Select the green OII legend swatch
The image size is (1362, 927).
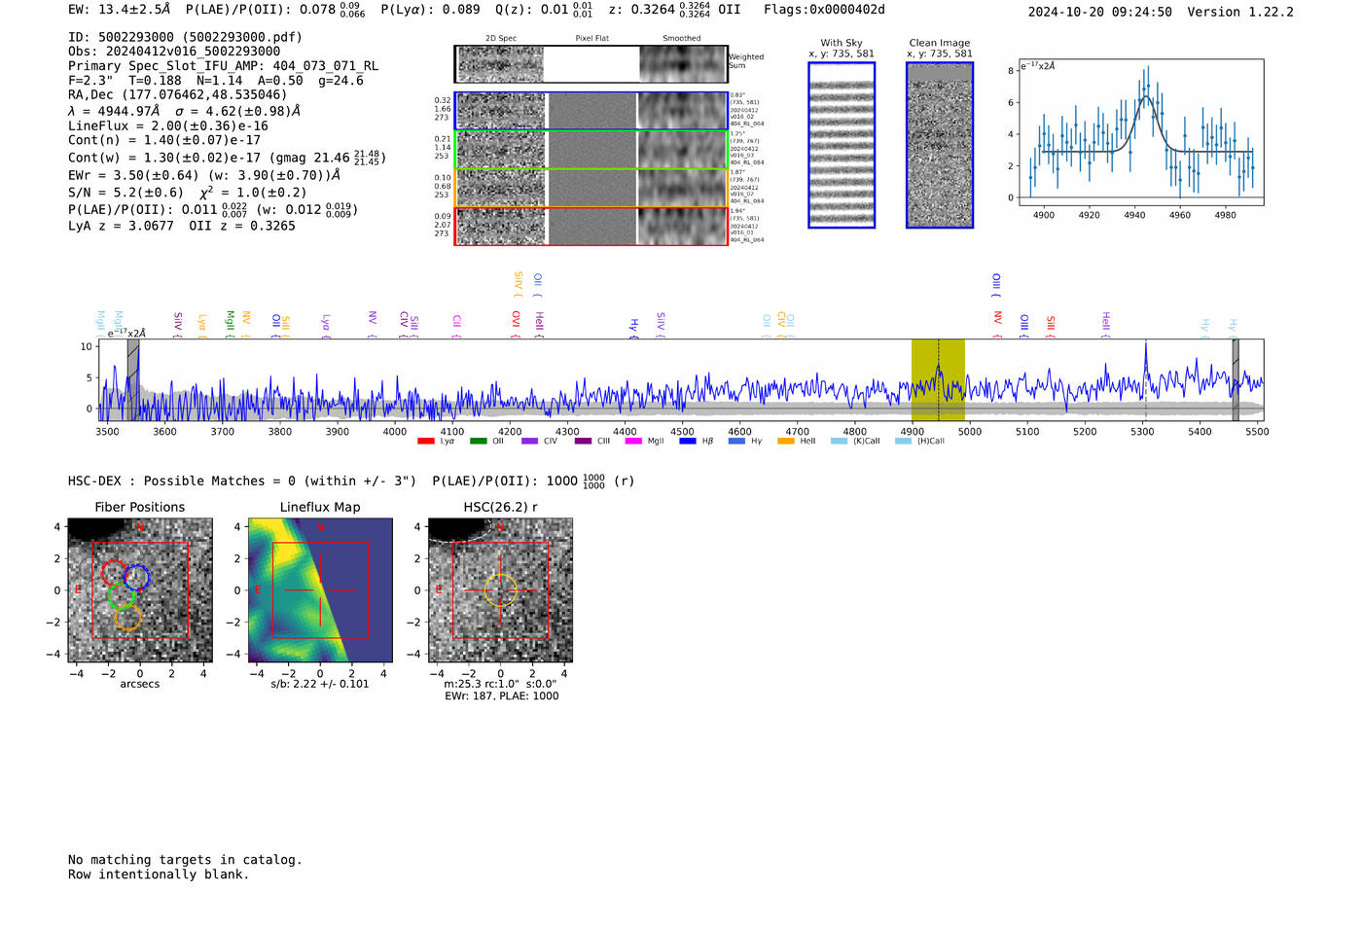[478, 442]
